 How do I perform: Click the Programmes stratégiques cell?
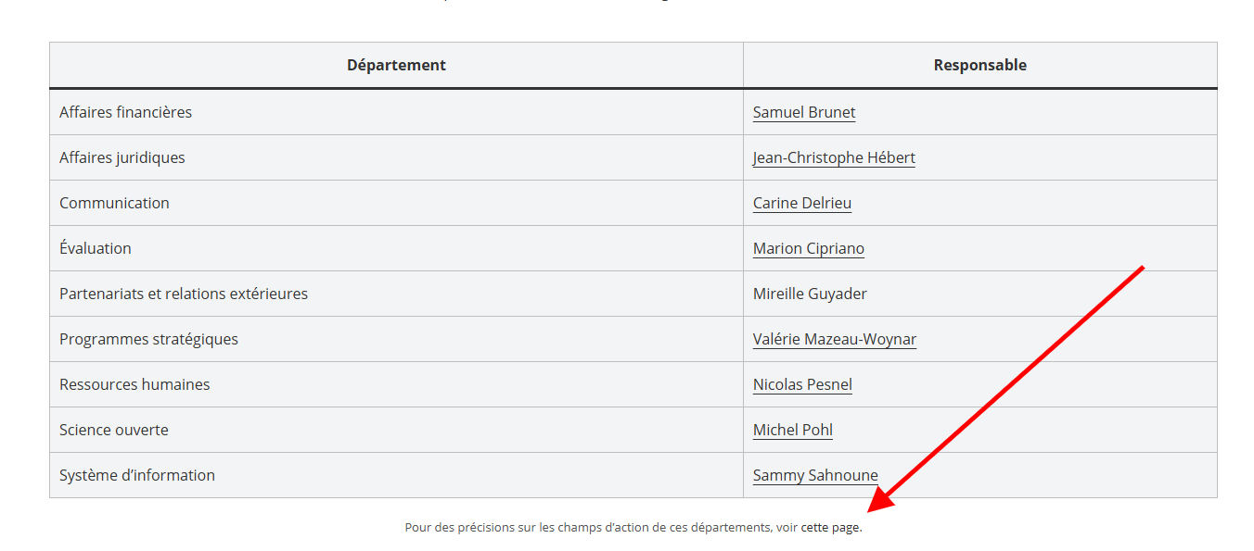(x=148, y=339)
